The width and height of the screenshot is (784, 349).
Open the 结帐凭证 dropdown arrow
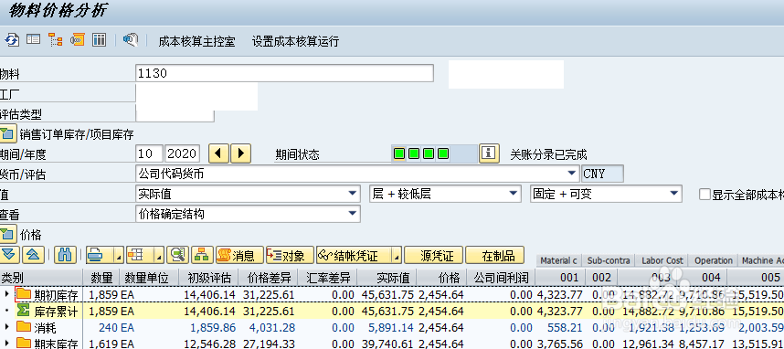pyautogui.click(x=397, y=256)
